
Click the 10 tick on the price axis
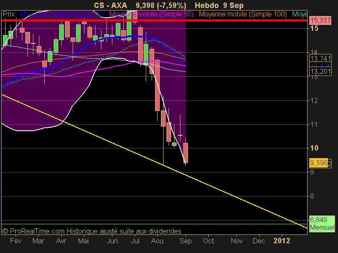point(314,148)
